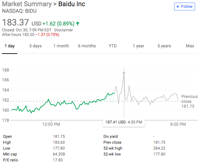
Task: Click the Market Summary breadcrumb link
Action: click(x=26, y=4)
